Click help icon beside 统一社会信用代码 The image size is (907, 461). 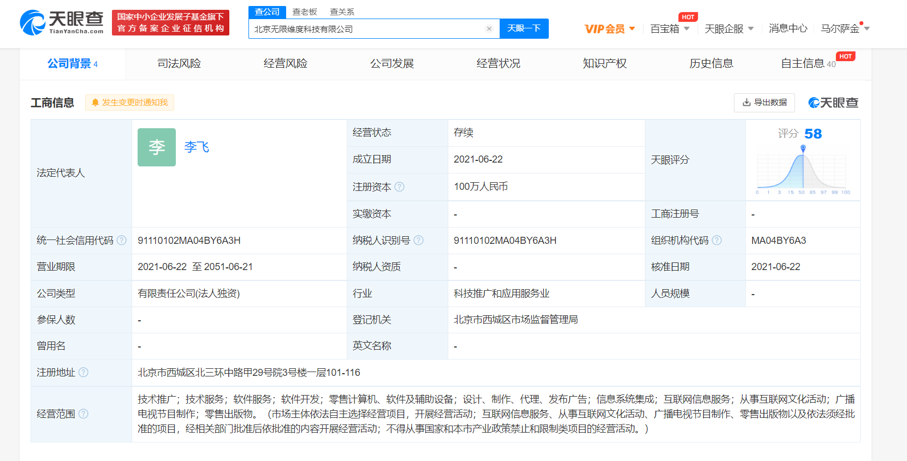(122, 240)
